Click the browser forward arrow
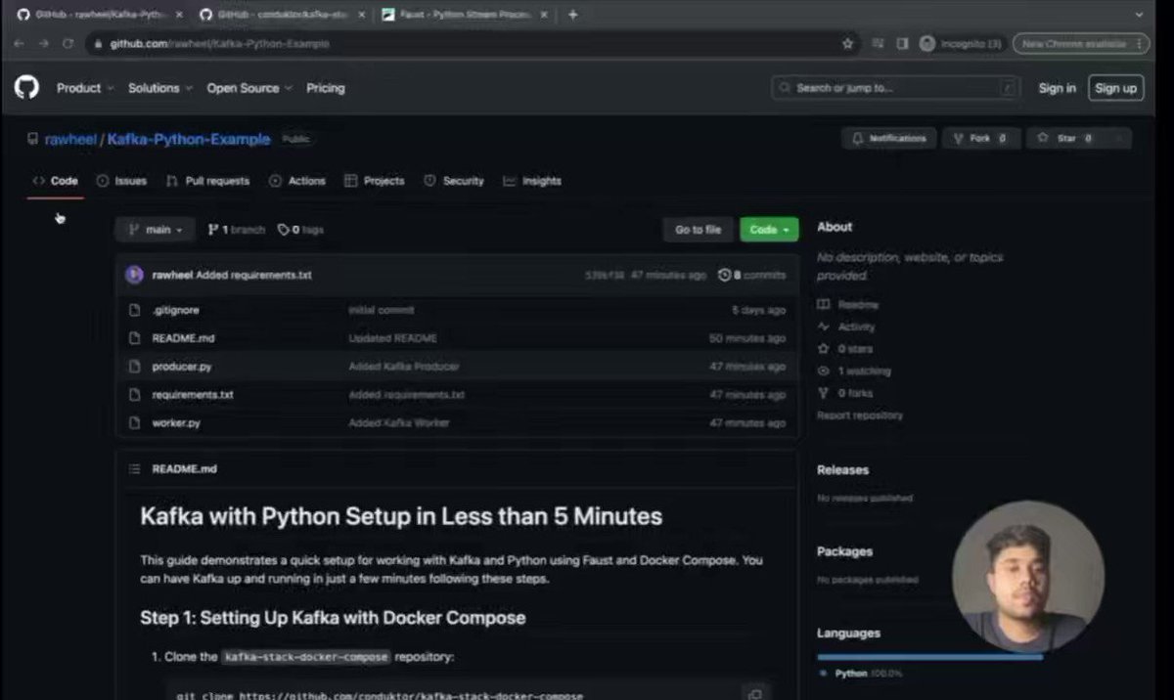The width and height of the screenshot is (1174, 700). (43, 44)
